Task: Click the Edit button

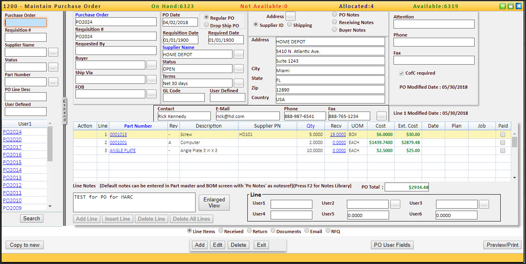Action: [x=218, y=245]
